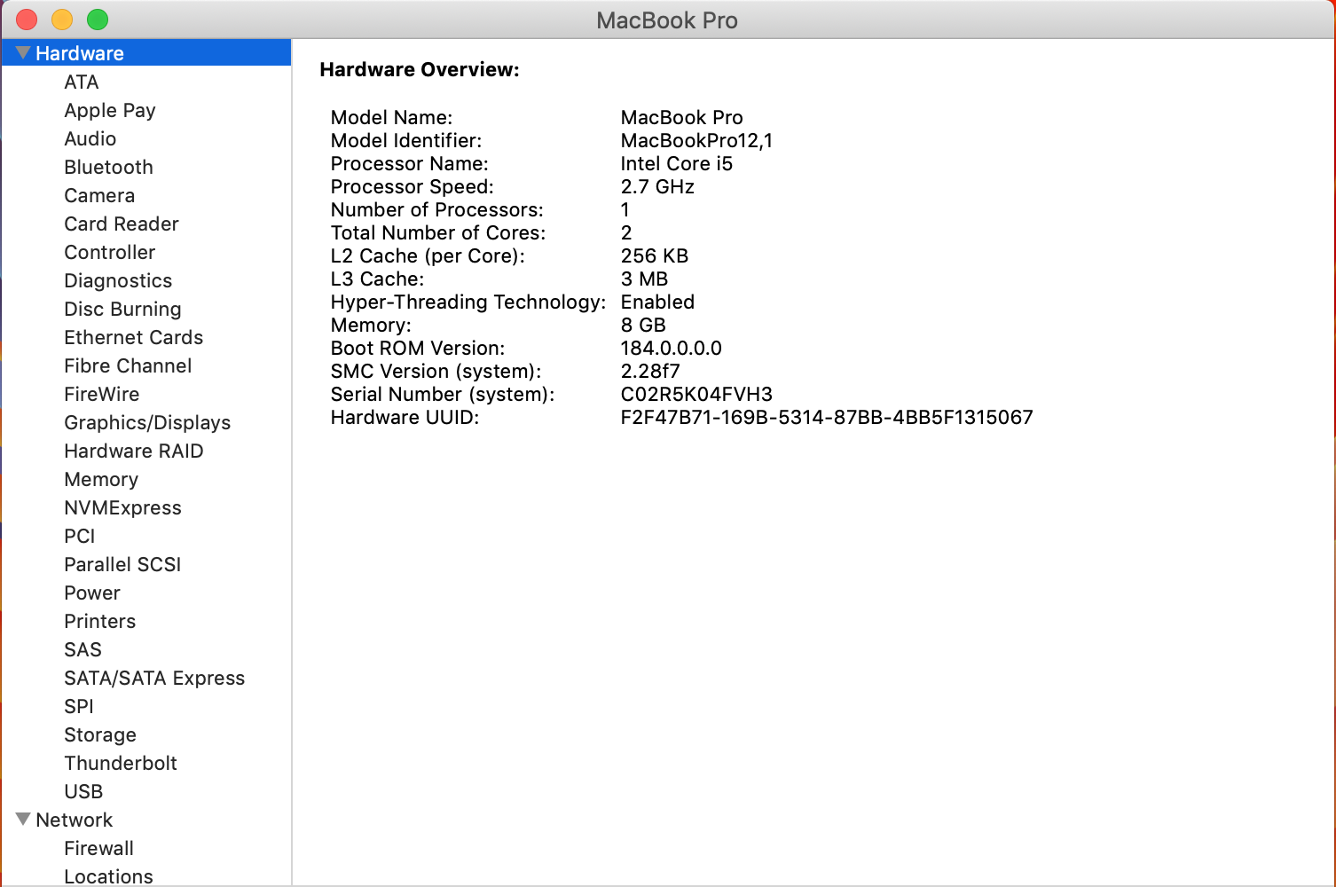
Task: Click the processor name Intel Core i5
Action: click(x=677, y=163)
